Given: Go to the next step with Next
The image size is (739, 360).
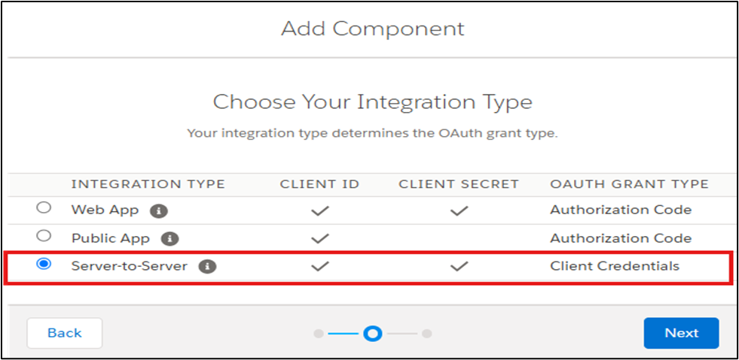Looking at the screenshot, I should pyautogui.click(x=682, y=333).
